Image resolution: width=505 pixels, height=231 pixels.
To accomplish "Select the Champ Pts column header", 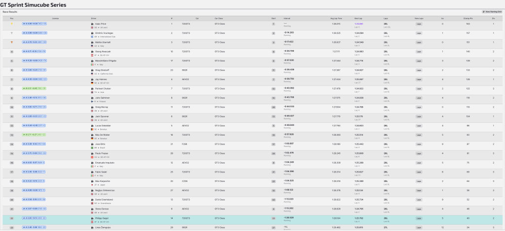I will 468,18.
